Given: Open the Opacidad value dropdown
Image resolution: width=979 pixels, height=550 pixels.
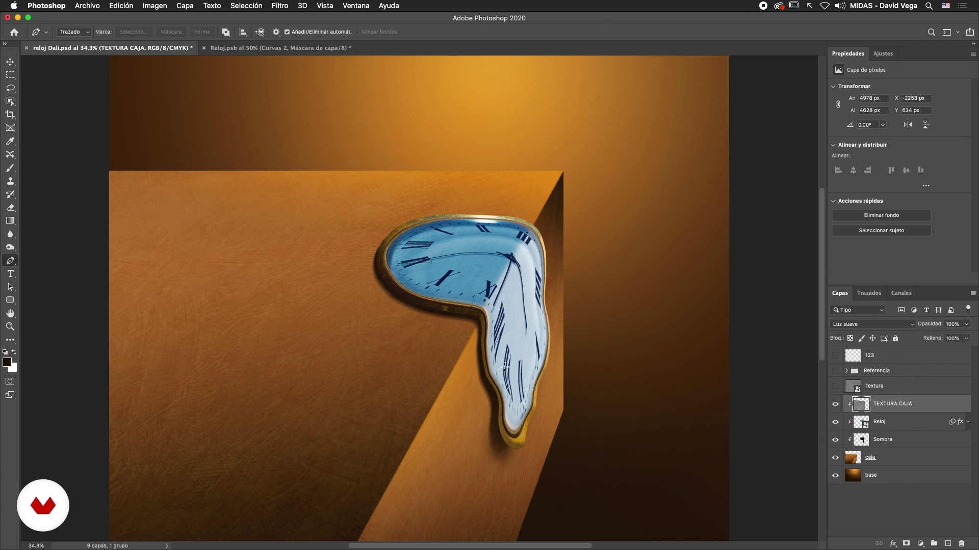Looking at the screenshot, I should click(966, 324).
